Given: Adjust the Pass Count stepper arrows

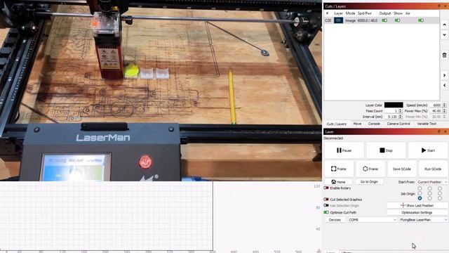Looking at the screenshot, I should coord(400,111).
